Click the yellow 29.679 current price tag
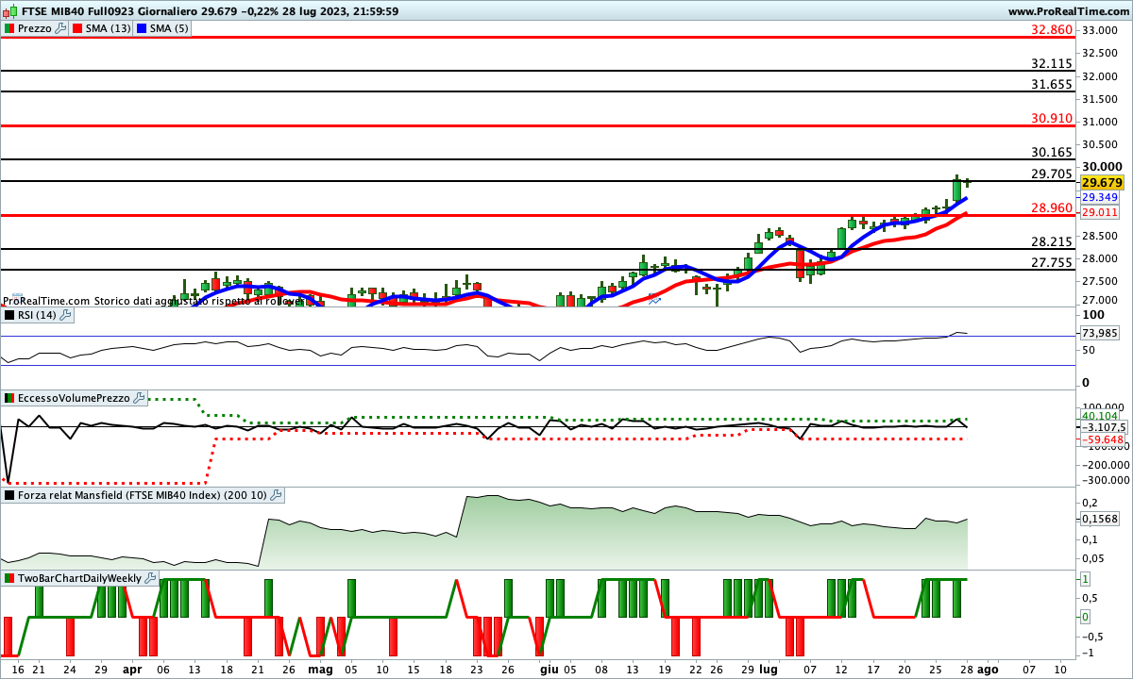1133x679 pixels. [1102, 183]
